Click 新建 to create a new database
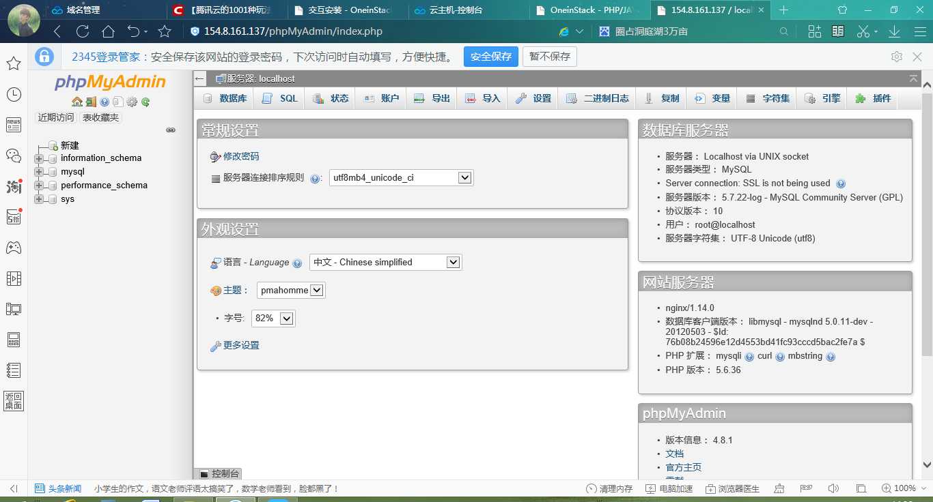The width and height of the screenshot is (933, 502). click(x=70, y=145)
